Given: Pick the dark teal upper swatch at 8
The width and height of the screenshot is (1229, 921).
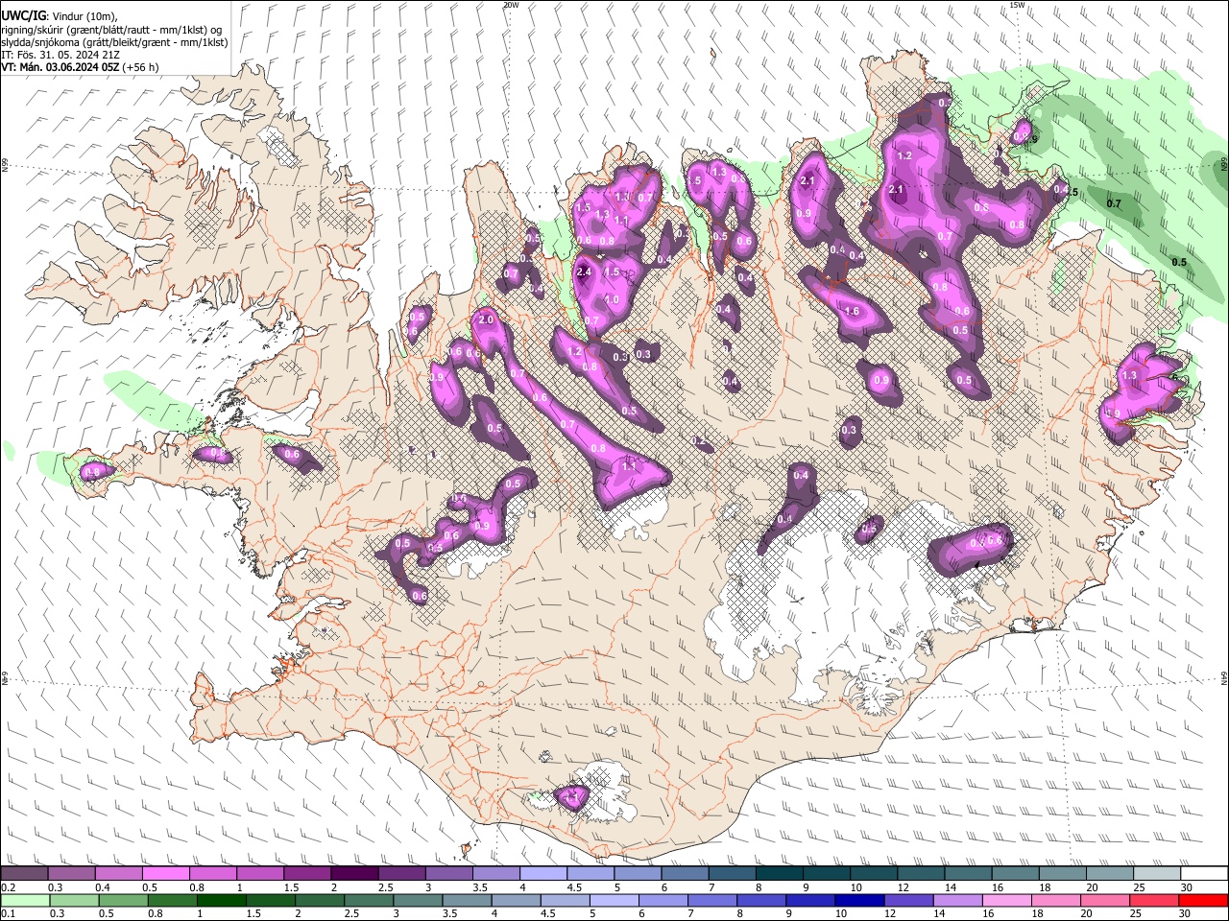Looking at the screenshot, I should tap(779, 874).
